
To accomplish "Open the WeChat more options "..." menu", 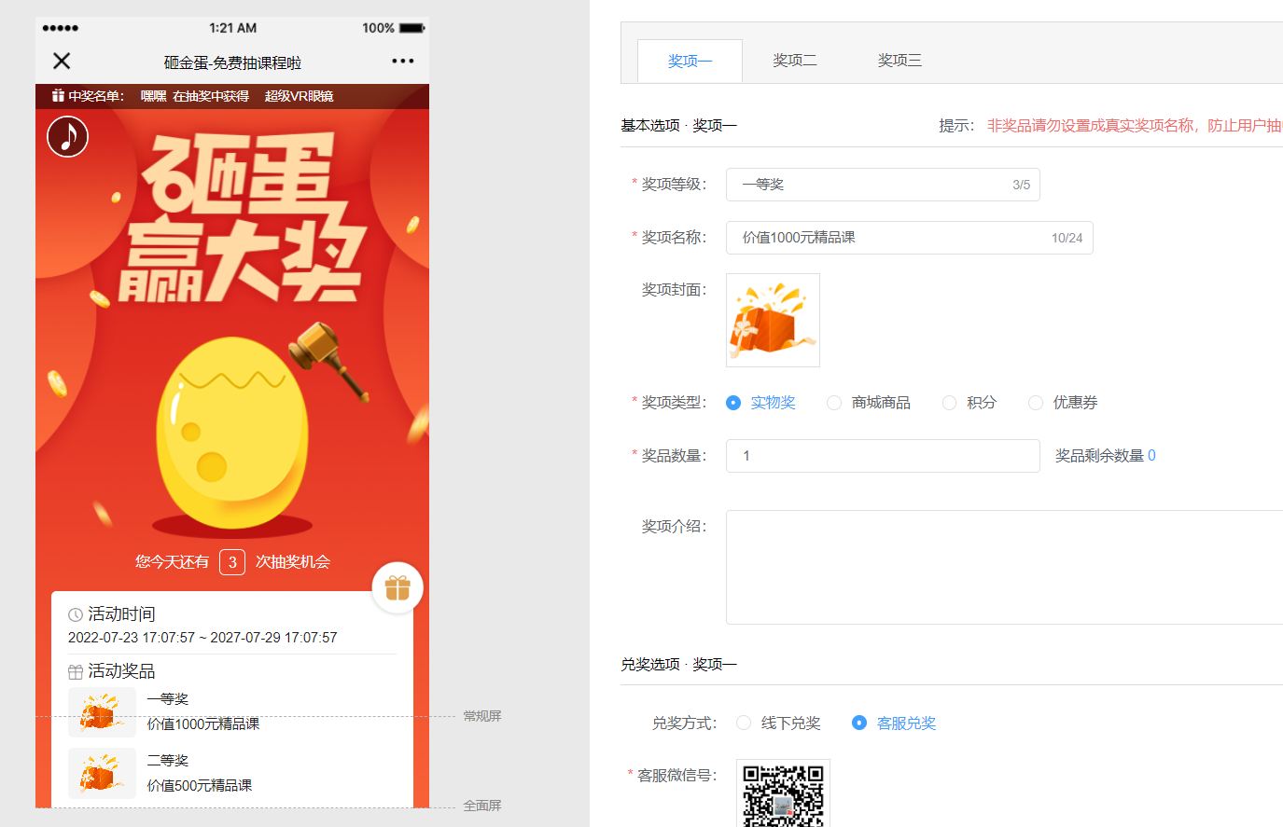I will 402,61.
